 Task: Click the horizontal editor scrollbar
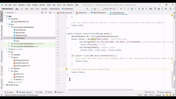pyautogui.click(x=101, y=90)
